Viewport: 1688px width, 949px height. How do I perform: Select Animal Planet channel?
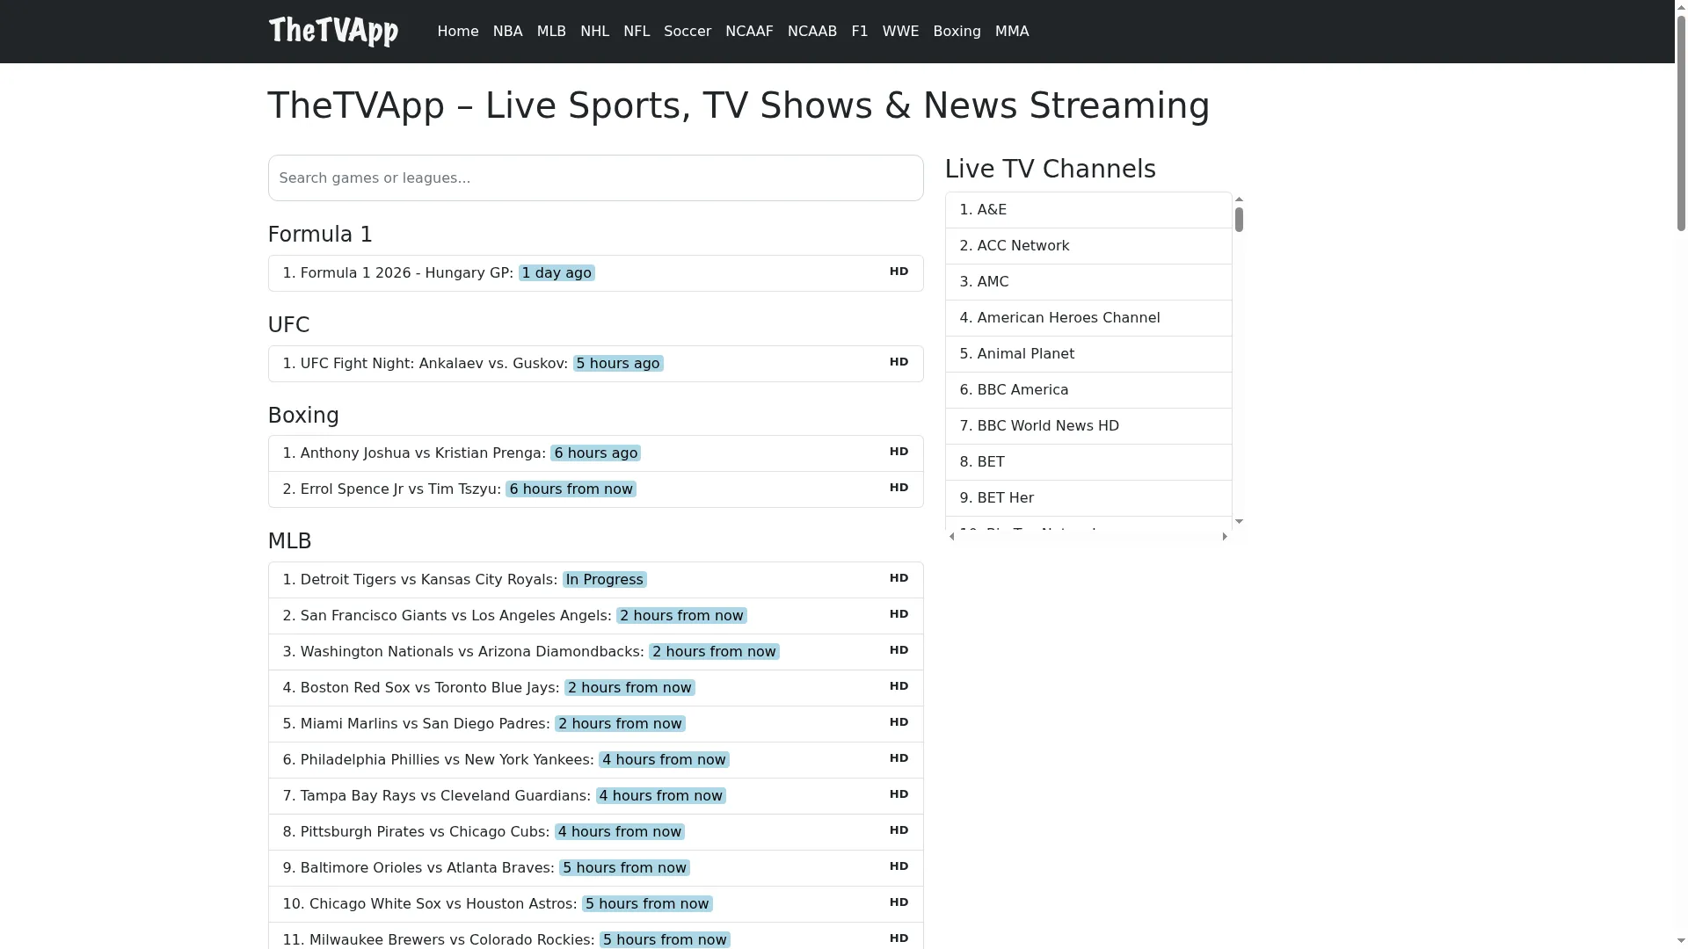(1088, 354)
